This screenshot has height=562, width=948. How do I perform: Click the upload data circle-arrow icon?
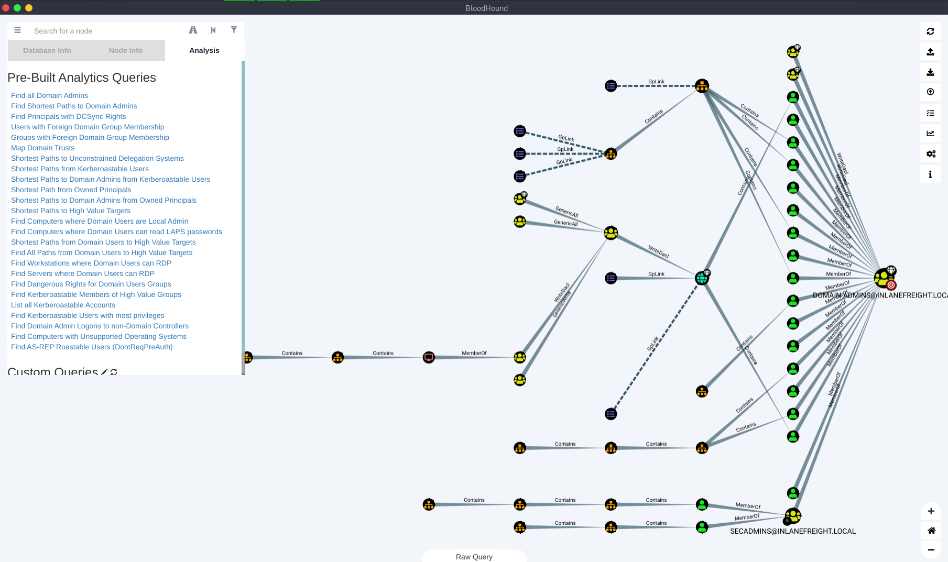click(930, 92)
